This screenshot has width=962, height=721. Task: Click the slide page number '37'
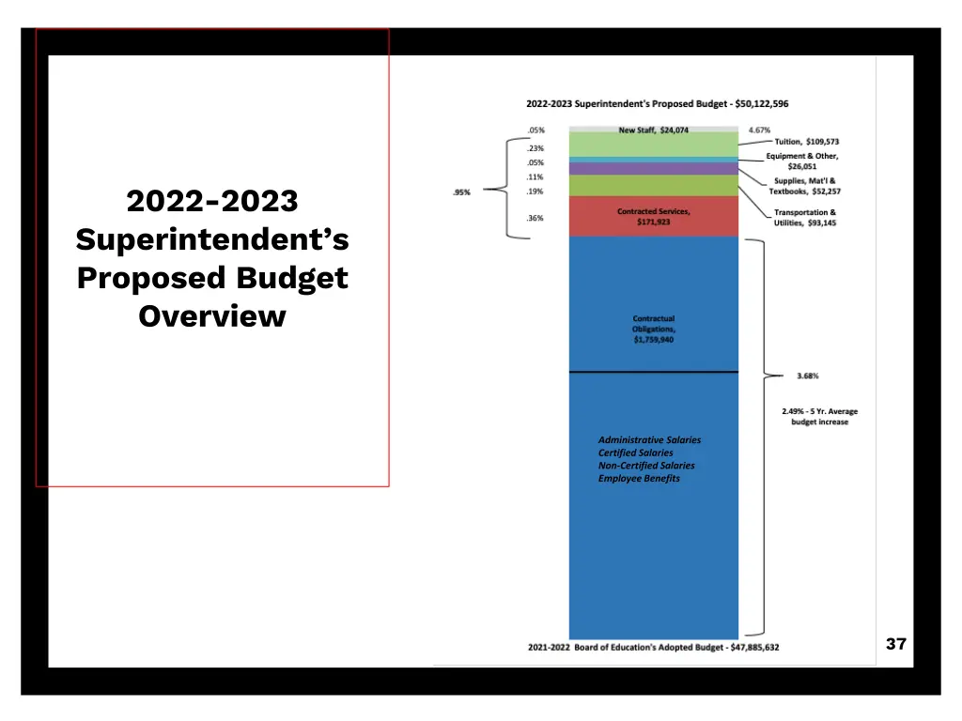895,644
